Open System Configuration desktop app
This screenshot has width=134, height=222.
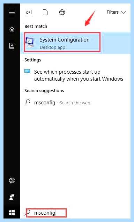click(75, 43)
